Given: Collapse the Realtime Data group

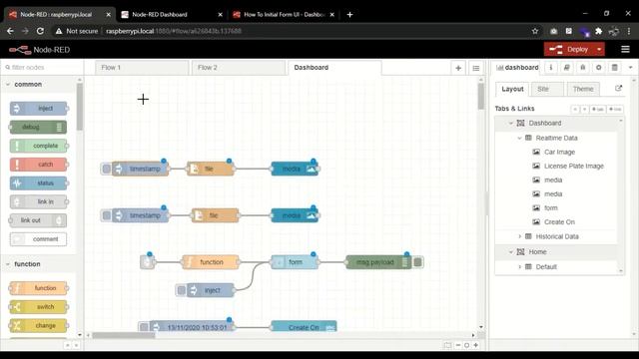Looking at the screenshot, I should click(x=519, y=138).
